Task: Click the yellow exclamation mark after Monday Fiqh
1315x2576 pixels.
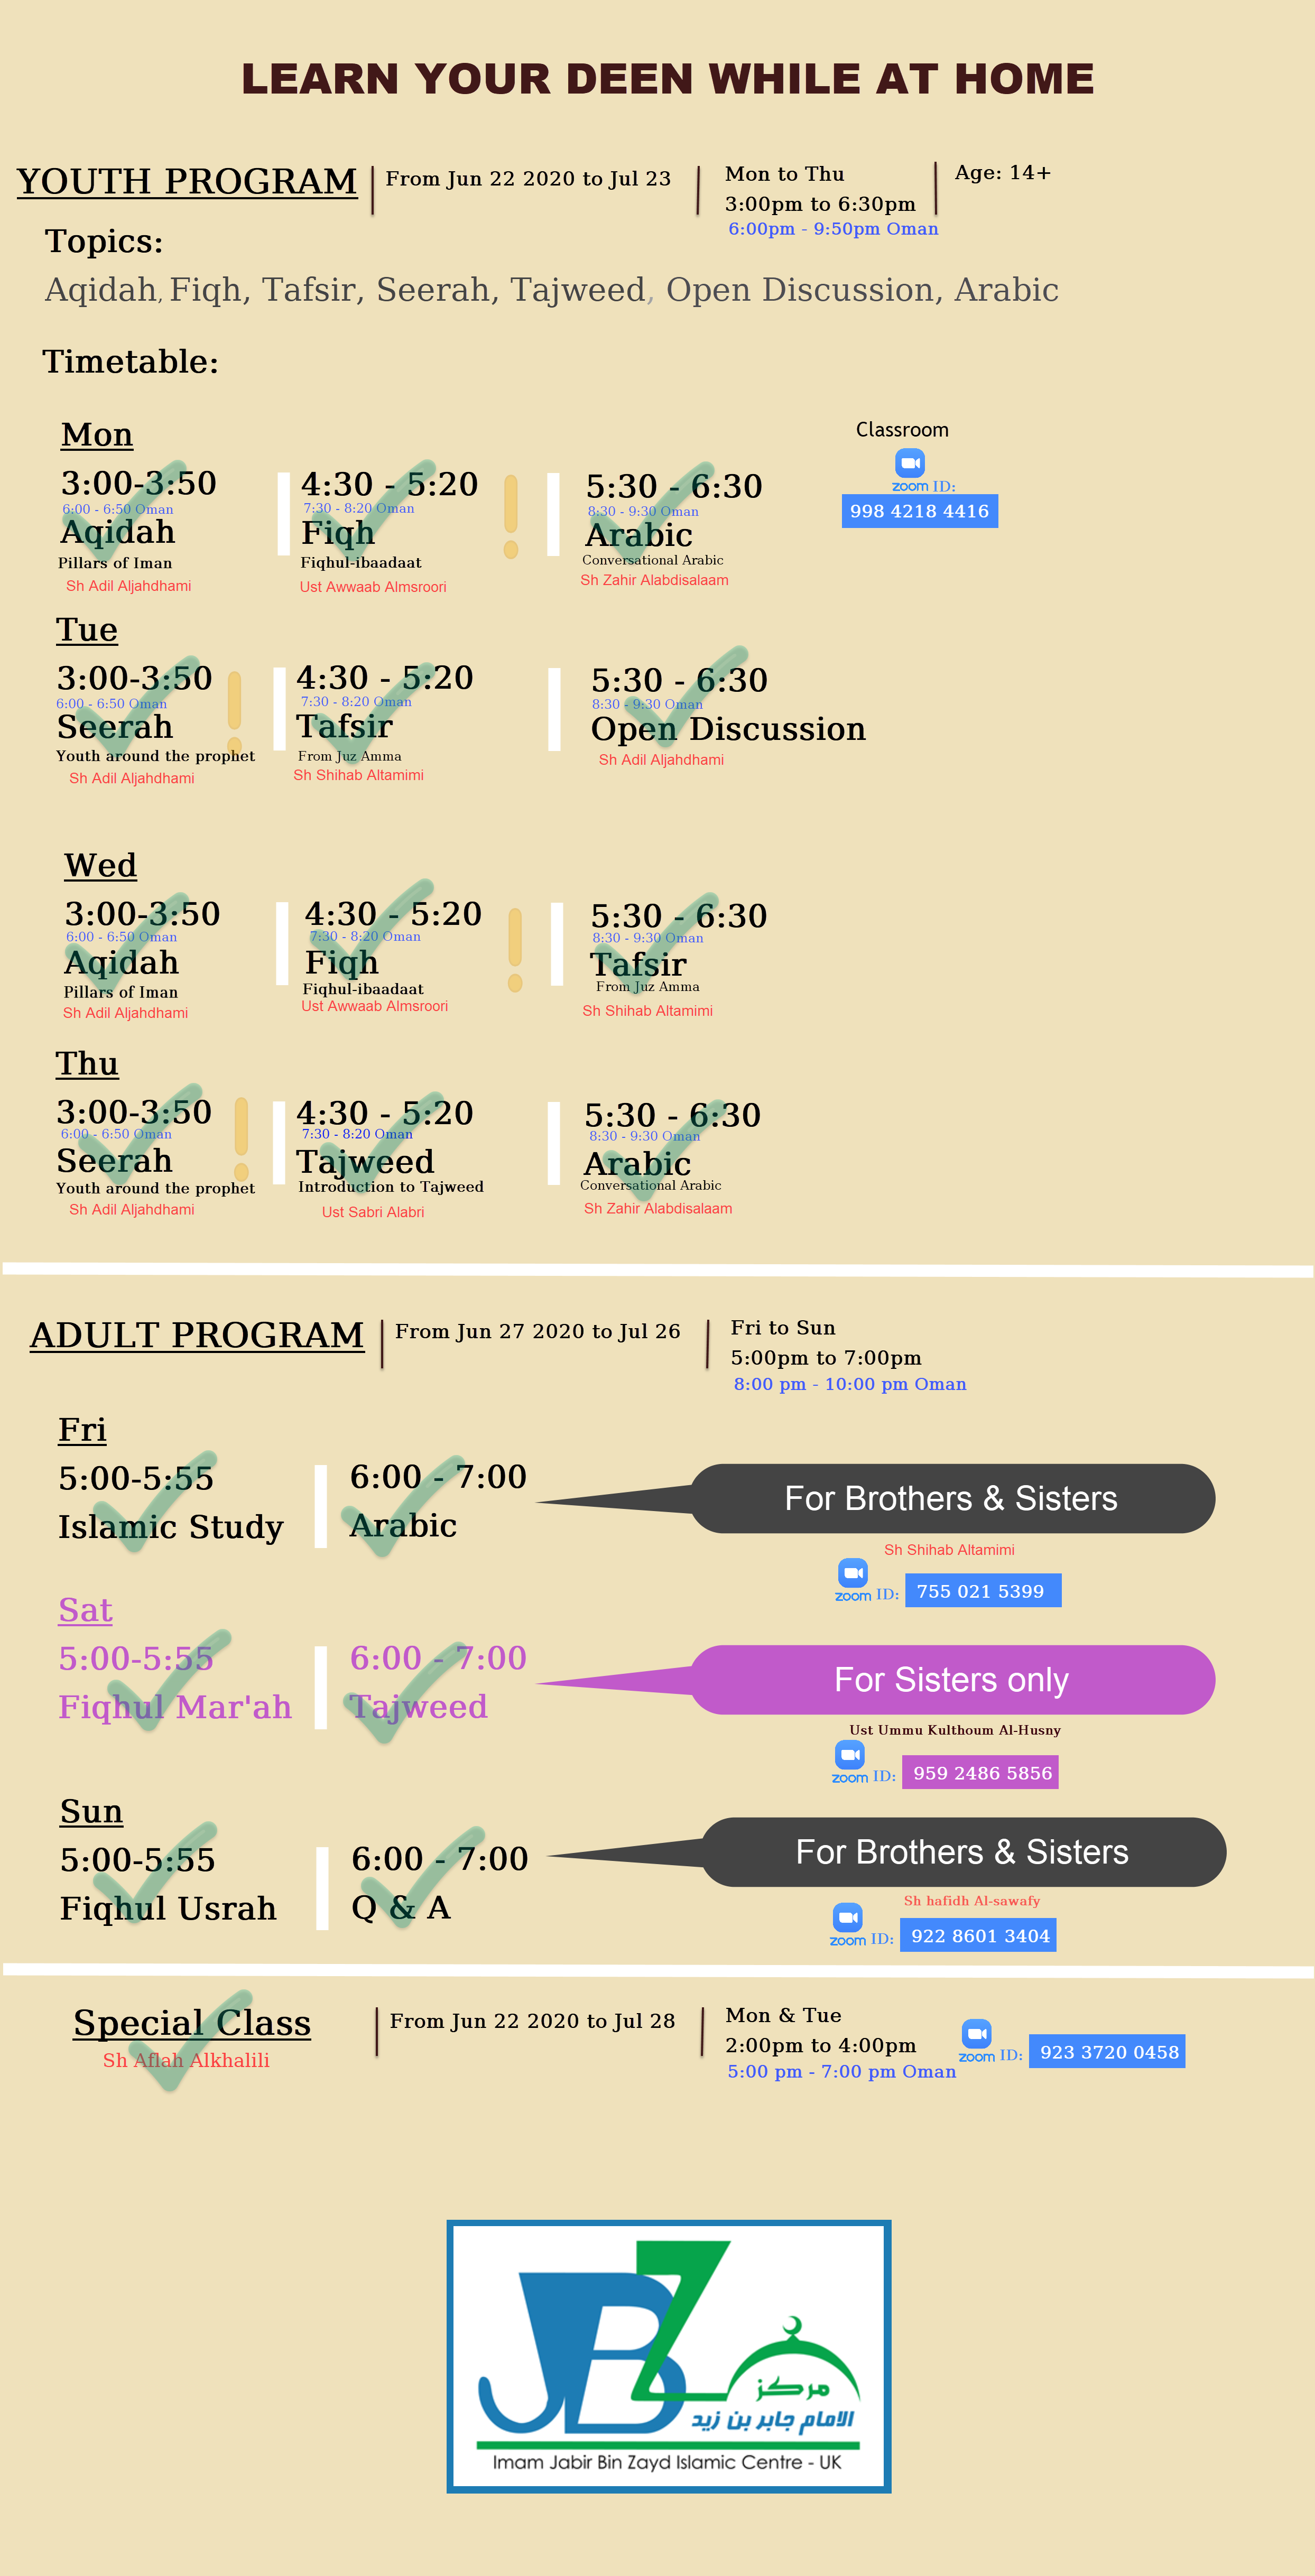Action: tap(511, 516)
